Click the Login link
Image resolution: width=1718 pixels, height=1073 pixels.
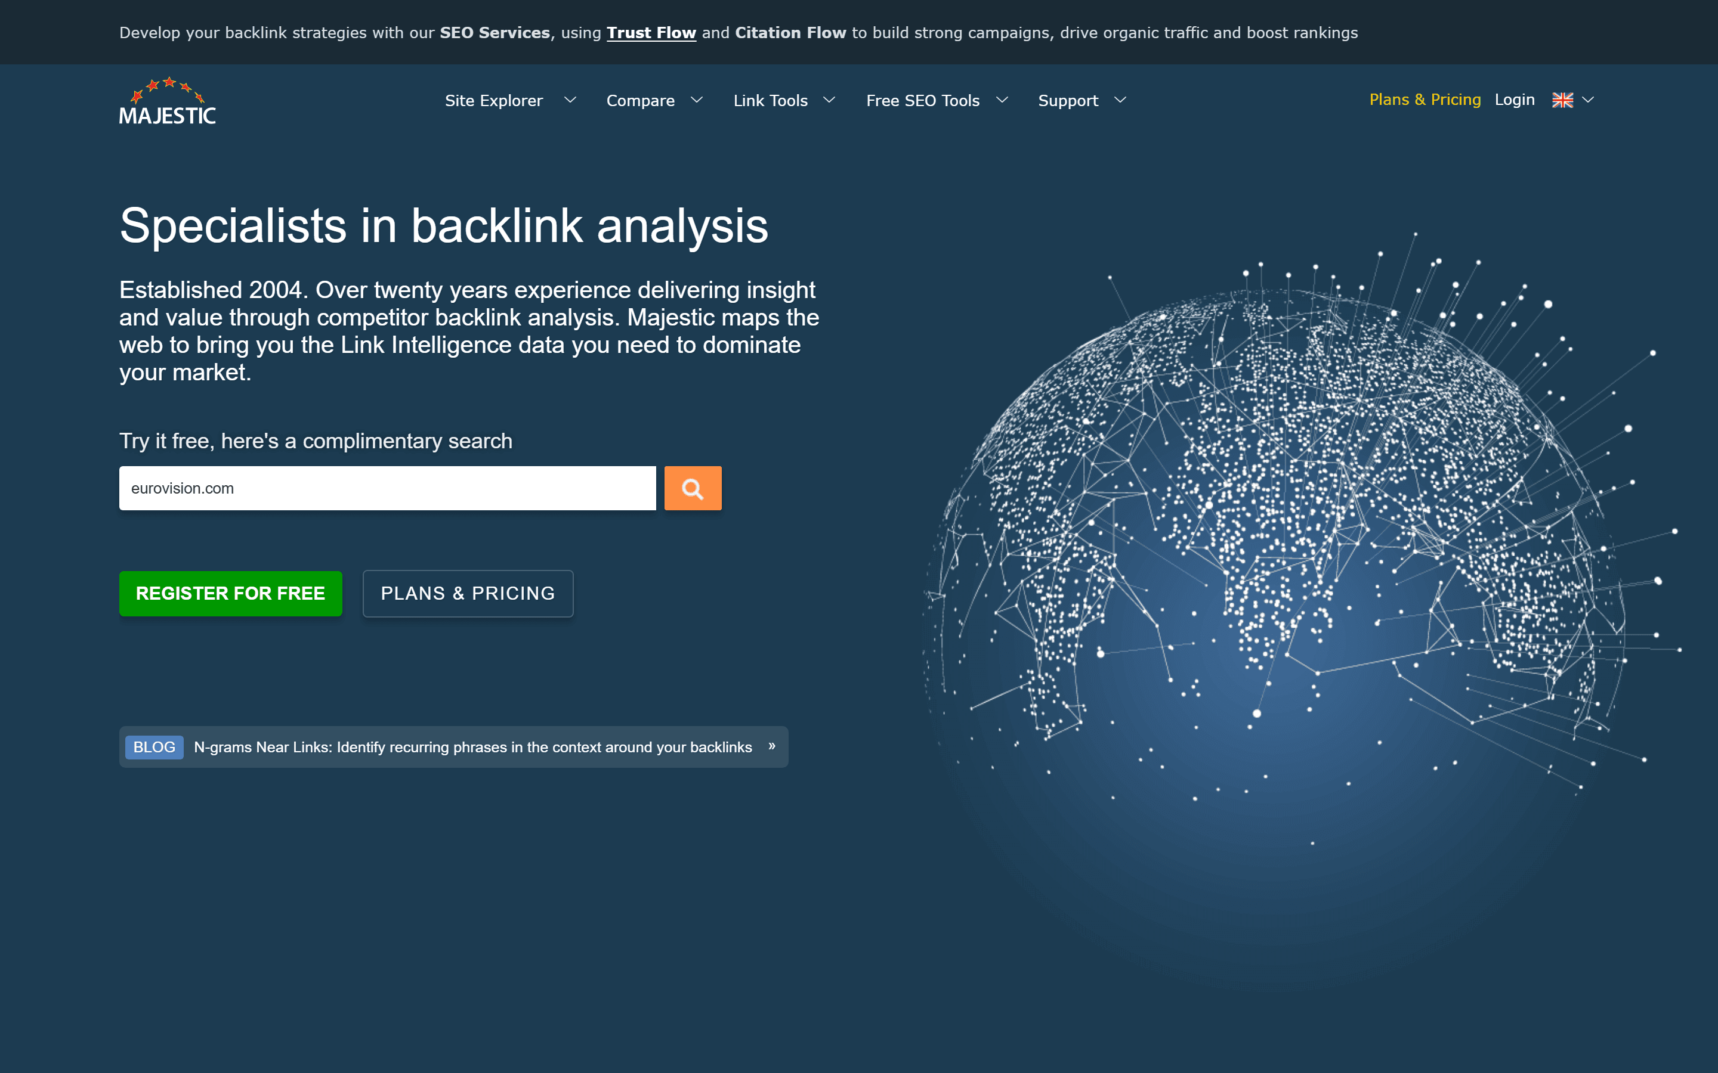(x=1515, y=100)
